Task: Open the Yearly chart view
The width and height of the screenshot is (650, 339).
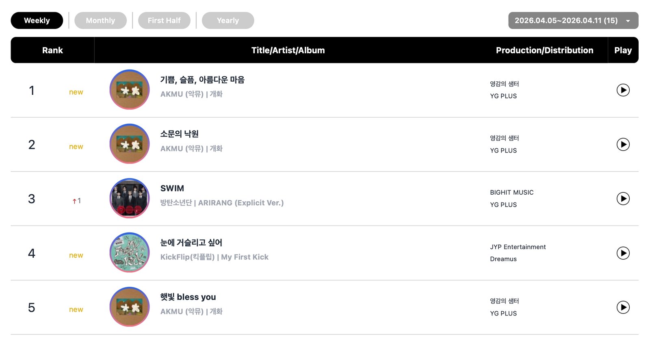Action: pos(227,20)
